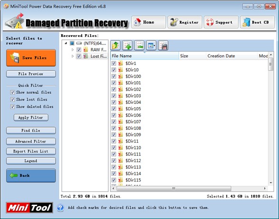Click the folder icon next to $Dir105
The image size is (279, 219).
[x=121, y=109]
